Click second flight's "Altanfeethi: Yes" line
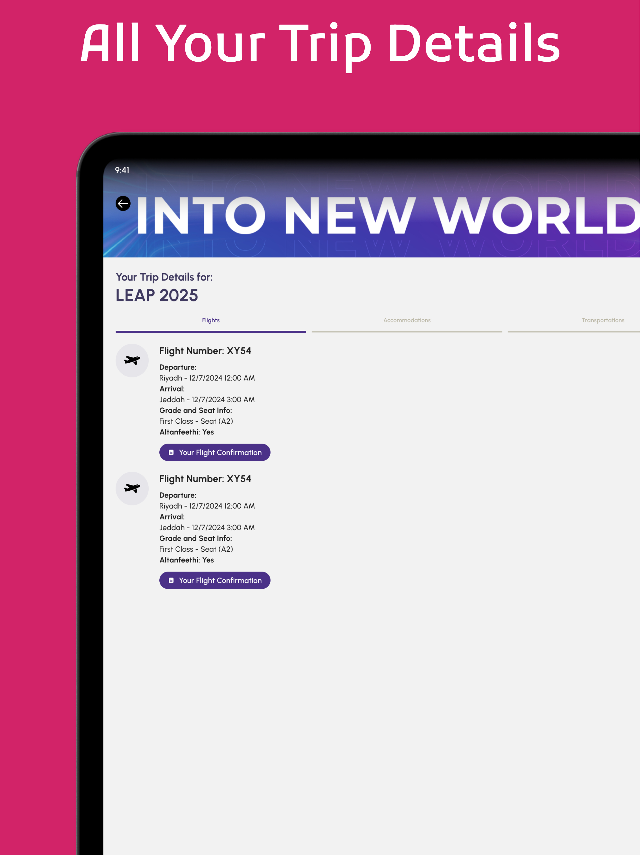The image size is (640, 855). [187, 560]
